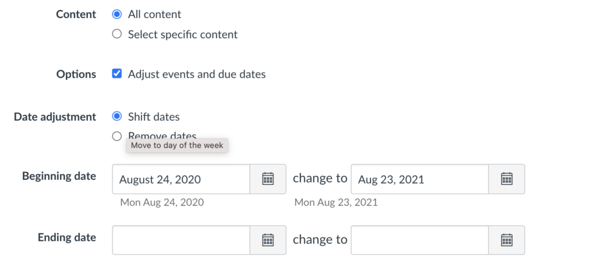The height and width of the screenshot is (265, 601).
Task: Select the Remove dates radio button
Action: point(117,136)
